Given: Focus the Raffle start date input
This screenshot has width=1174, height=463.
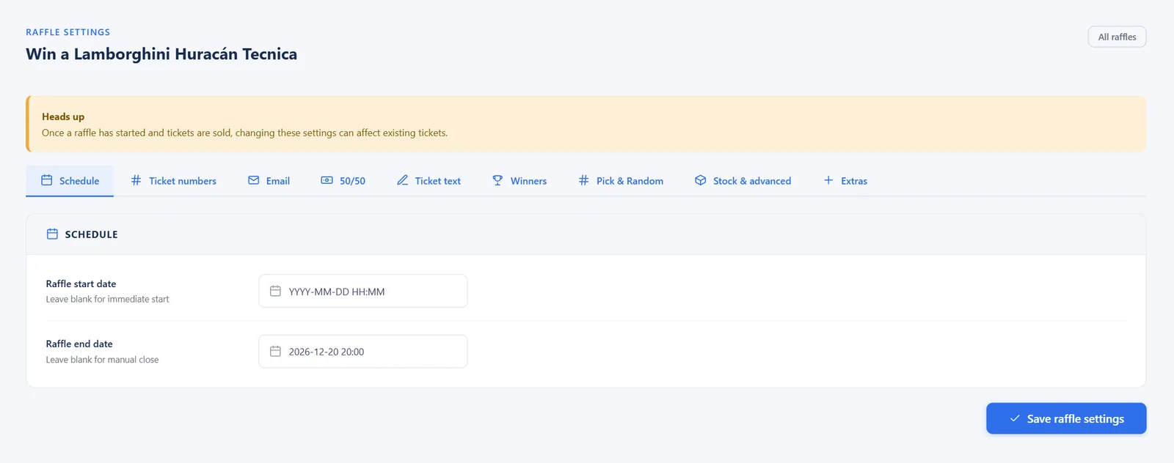Looking at the screenshot, I should (x=363, y=291).
